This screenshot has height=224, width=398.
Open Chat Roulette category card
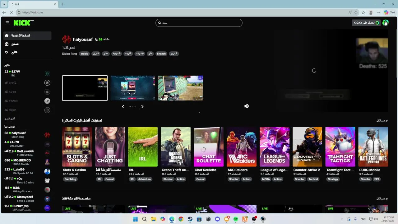209,147
